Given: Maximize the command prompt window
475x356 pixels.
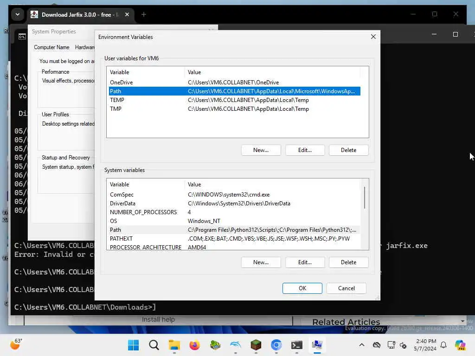Looking at the screenshot, I should [x=456, y=34].
